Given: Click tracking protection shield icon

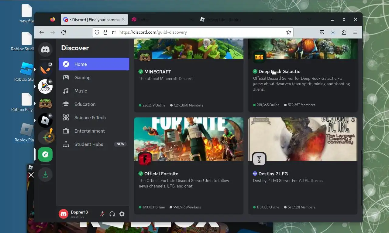Looking at the screenshot, I should 97,32.
